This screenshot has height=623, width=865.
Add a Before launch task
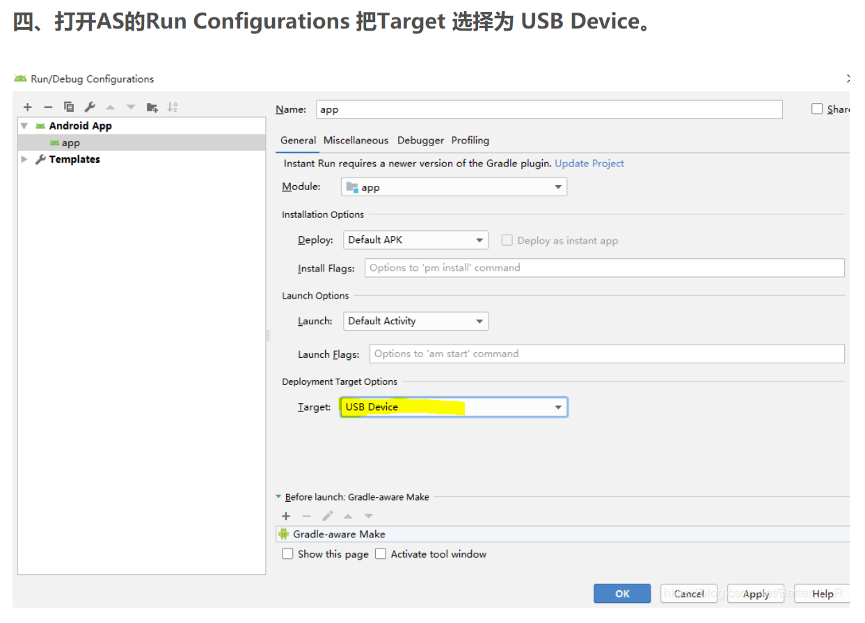tap(286, 516)
